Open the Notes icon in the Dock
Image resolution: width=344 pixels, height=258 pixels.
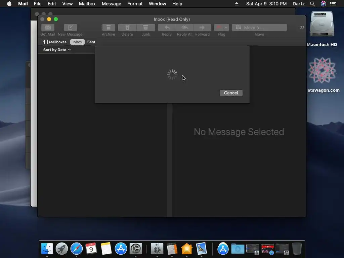106,249
